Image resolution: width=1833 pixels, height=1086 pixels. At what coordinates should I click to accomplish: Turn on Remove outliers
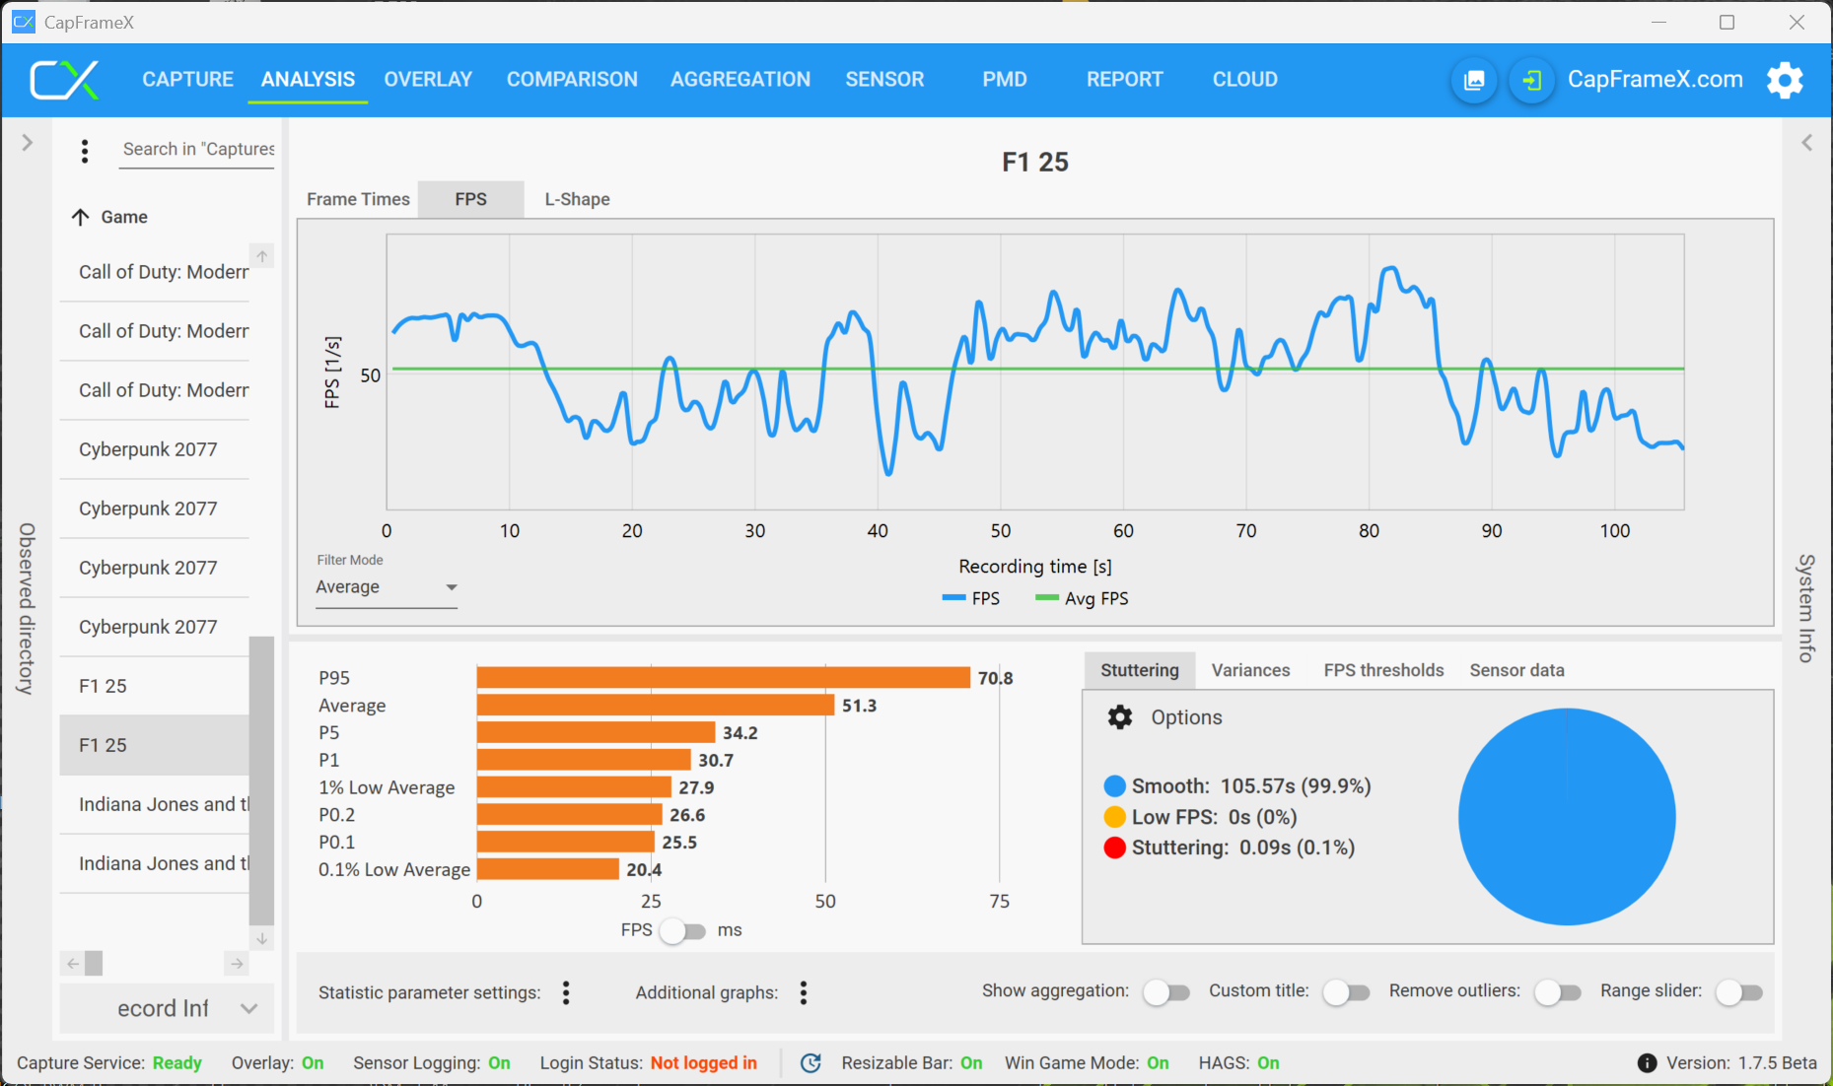pyautogui.click(x=1557, y=991)
